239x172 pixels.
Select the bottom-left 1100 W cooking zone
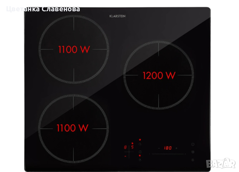pos(73,128)
